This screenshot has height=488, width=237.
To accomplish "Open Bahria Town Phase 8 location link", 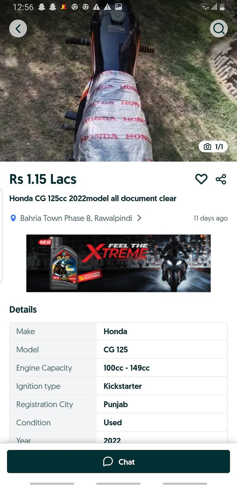I will [x=76, y=218].
